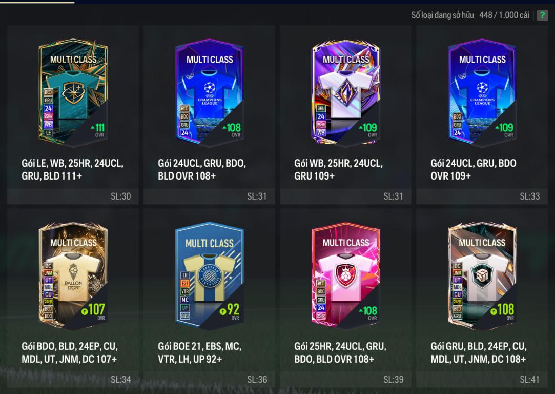Viewport: 555px width, 394px height.
Task: Click the Gói BDO, BLD, 24EP, CU 107+ label
Action: 70,352
